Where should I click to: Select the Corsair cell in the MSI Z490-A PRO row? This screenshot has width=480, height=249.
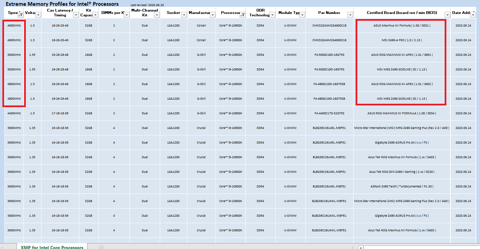(201, 40)
